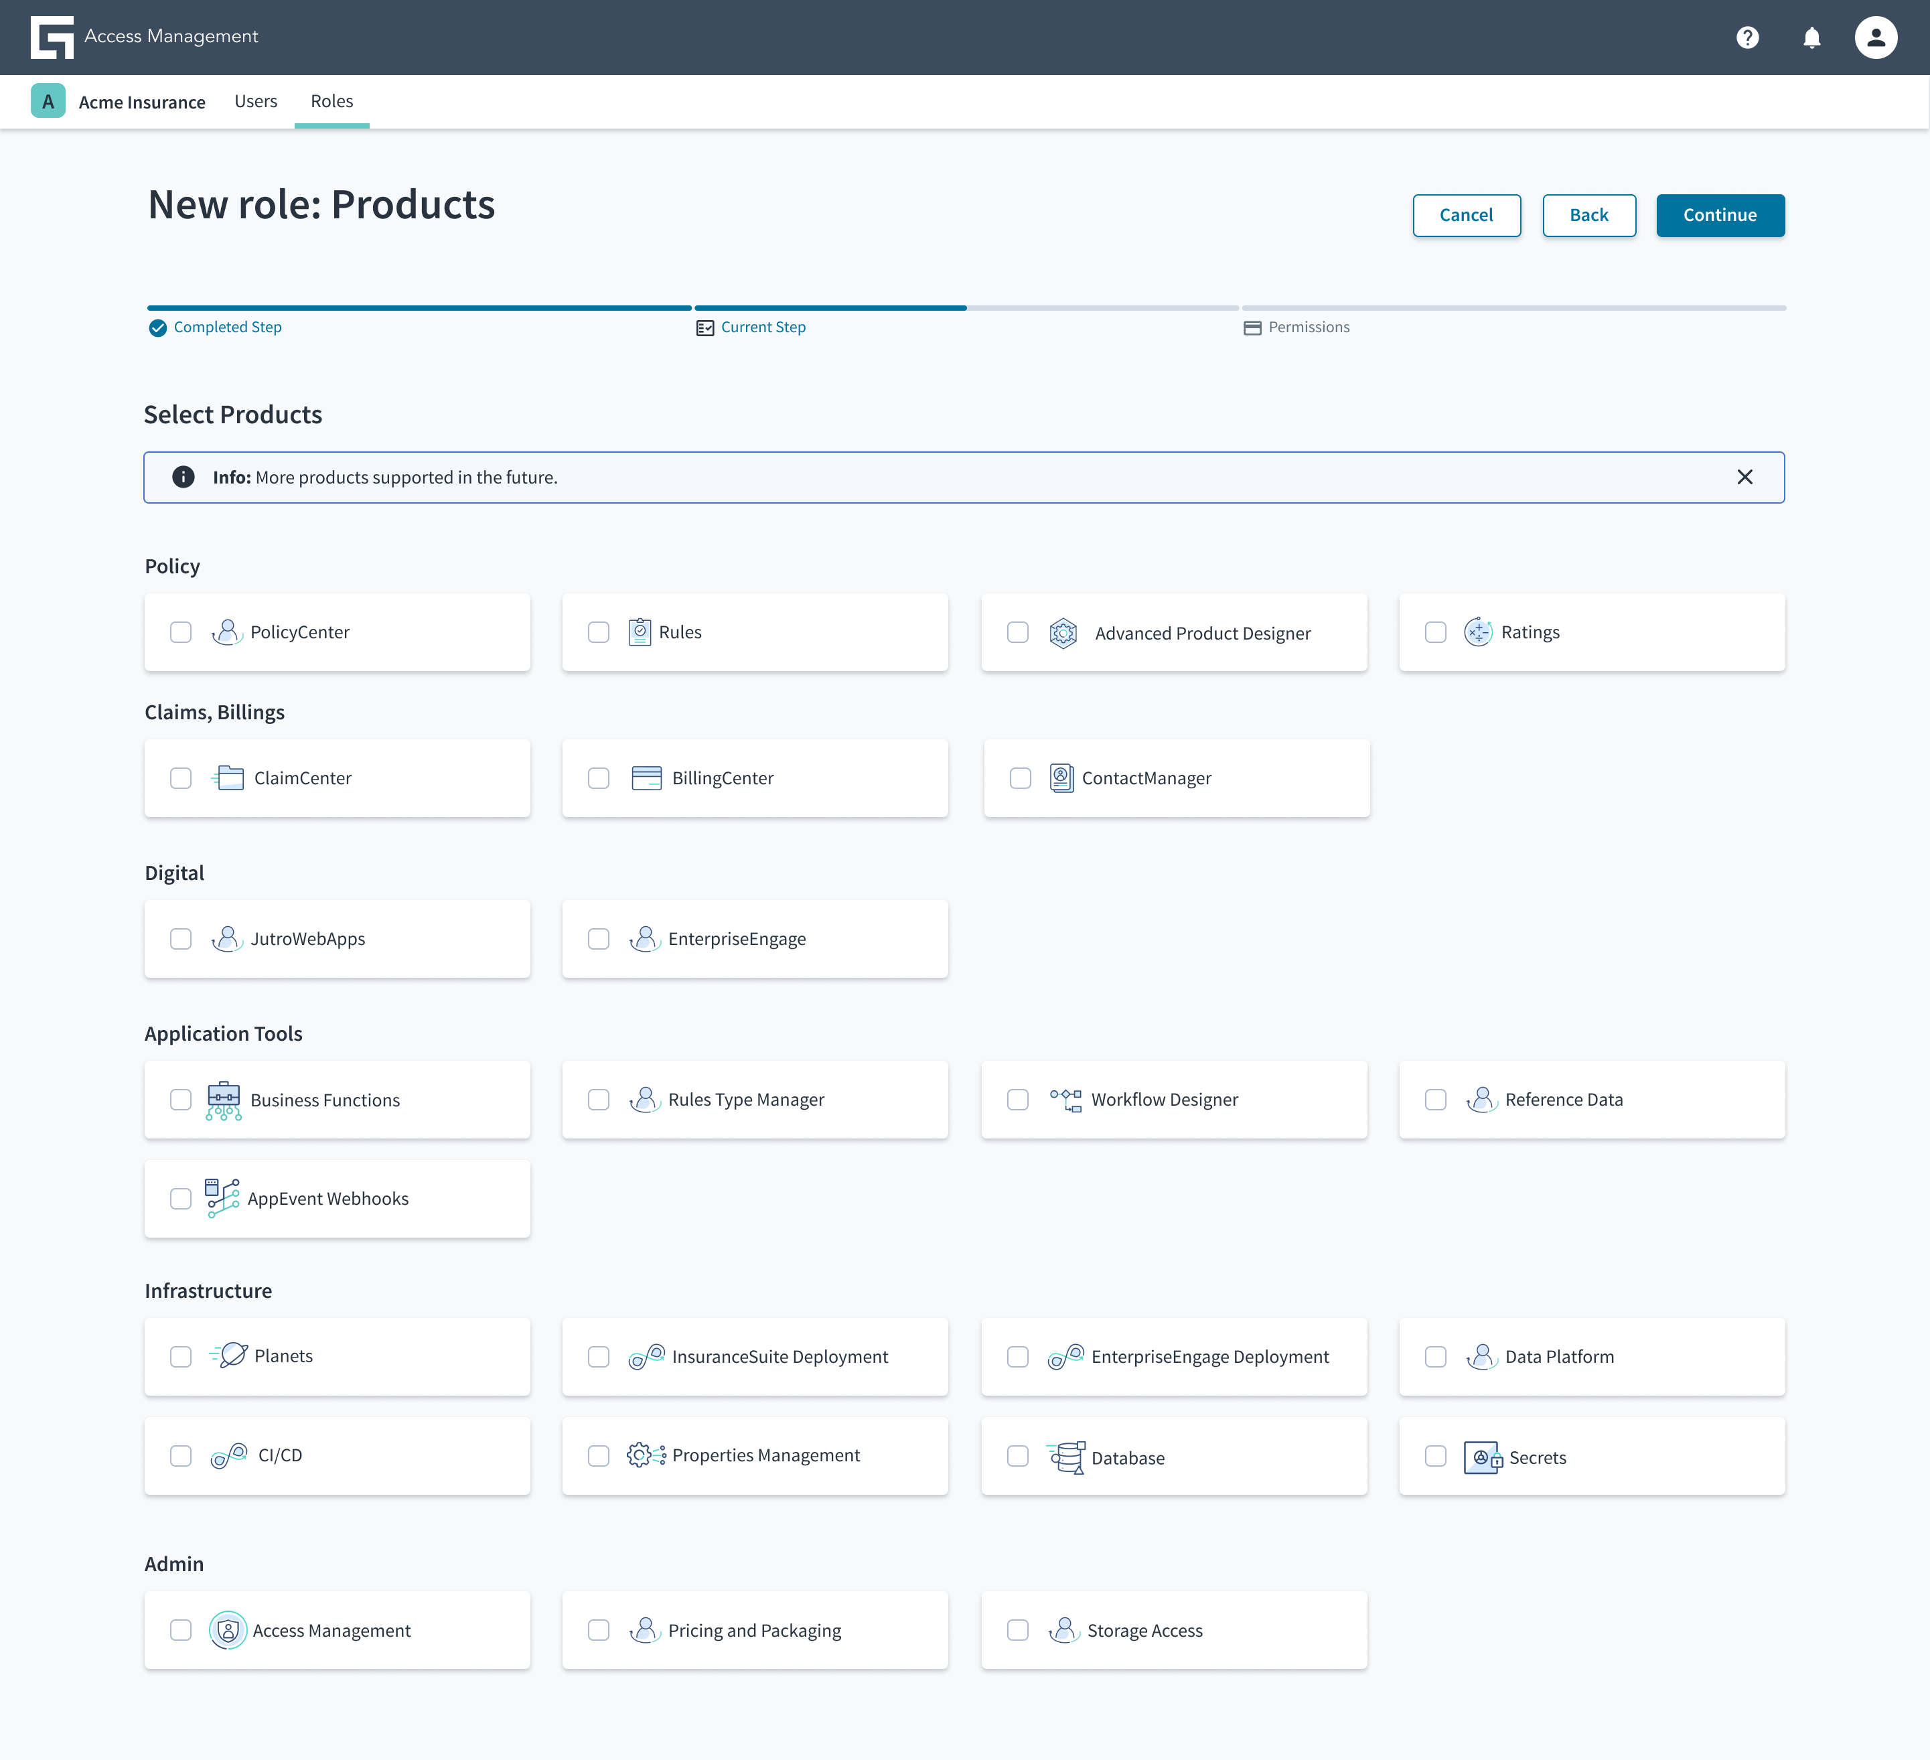Click the Properties Management gear icon
Viewport: 1930px width, 1760px height.
pyautogui.click(x=646, y=1455)
